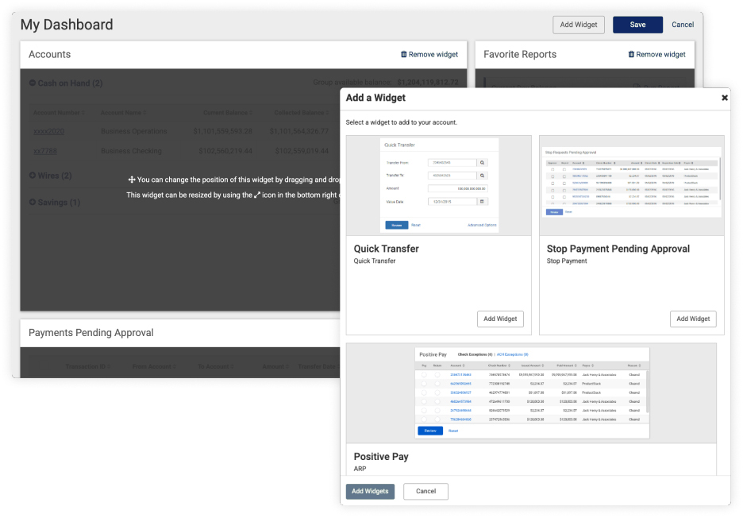Add the Quick Transfer widget
The image size is (743, 518).
[x=500, y=319]
